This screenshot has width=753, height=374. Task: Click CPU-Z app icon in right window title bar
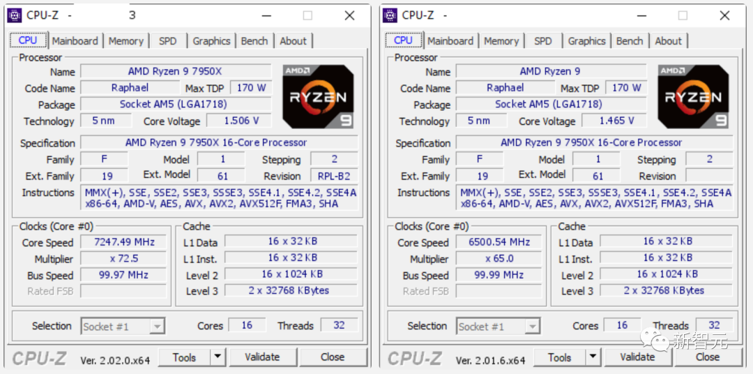click(390, 15)
